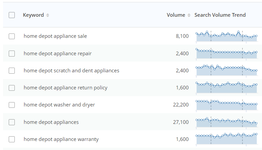Check 'home depot scratch and dent appliances' box
This screenshot has height=150, width=262.
(12, 71)
